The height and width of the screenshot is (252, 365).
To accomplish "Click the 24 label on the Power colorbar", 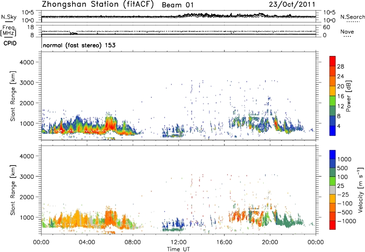I will [x=340, y=76].
